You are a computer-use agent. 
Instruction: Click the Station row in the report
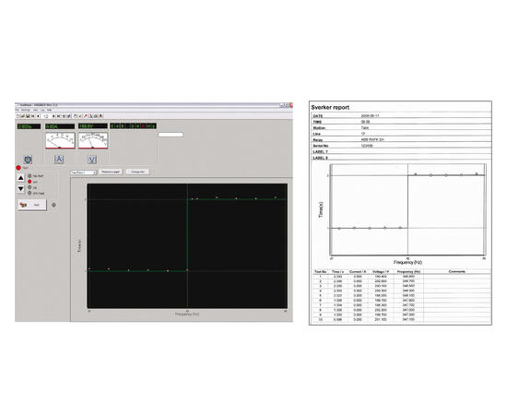click(401, 128)
